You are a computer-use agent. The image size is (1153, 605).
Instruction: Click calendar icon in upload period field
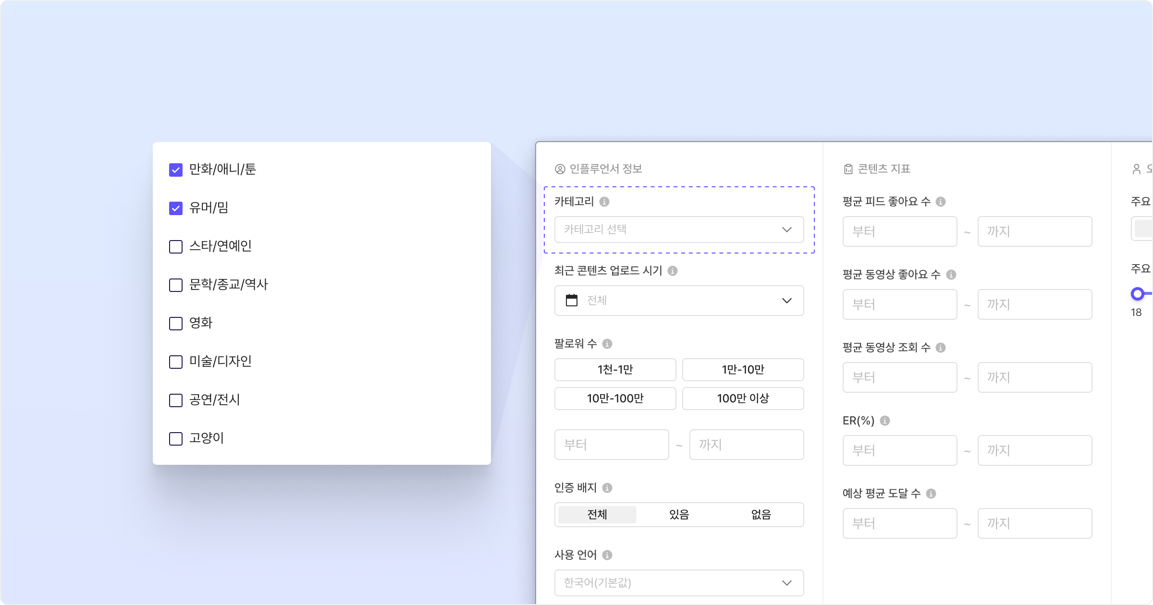572,301
